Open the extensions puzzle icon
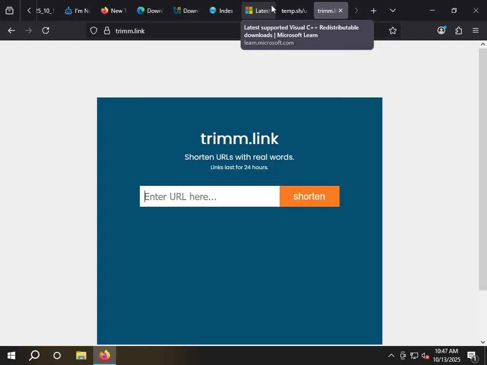This screenshot has height=365, width=487. pos(458,30)
